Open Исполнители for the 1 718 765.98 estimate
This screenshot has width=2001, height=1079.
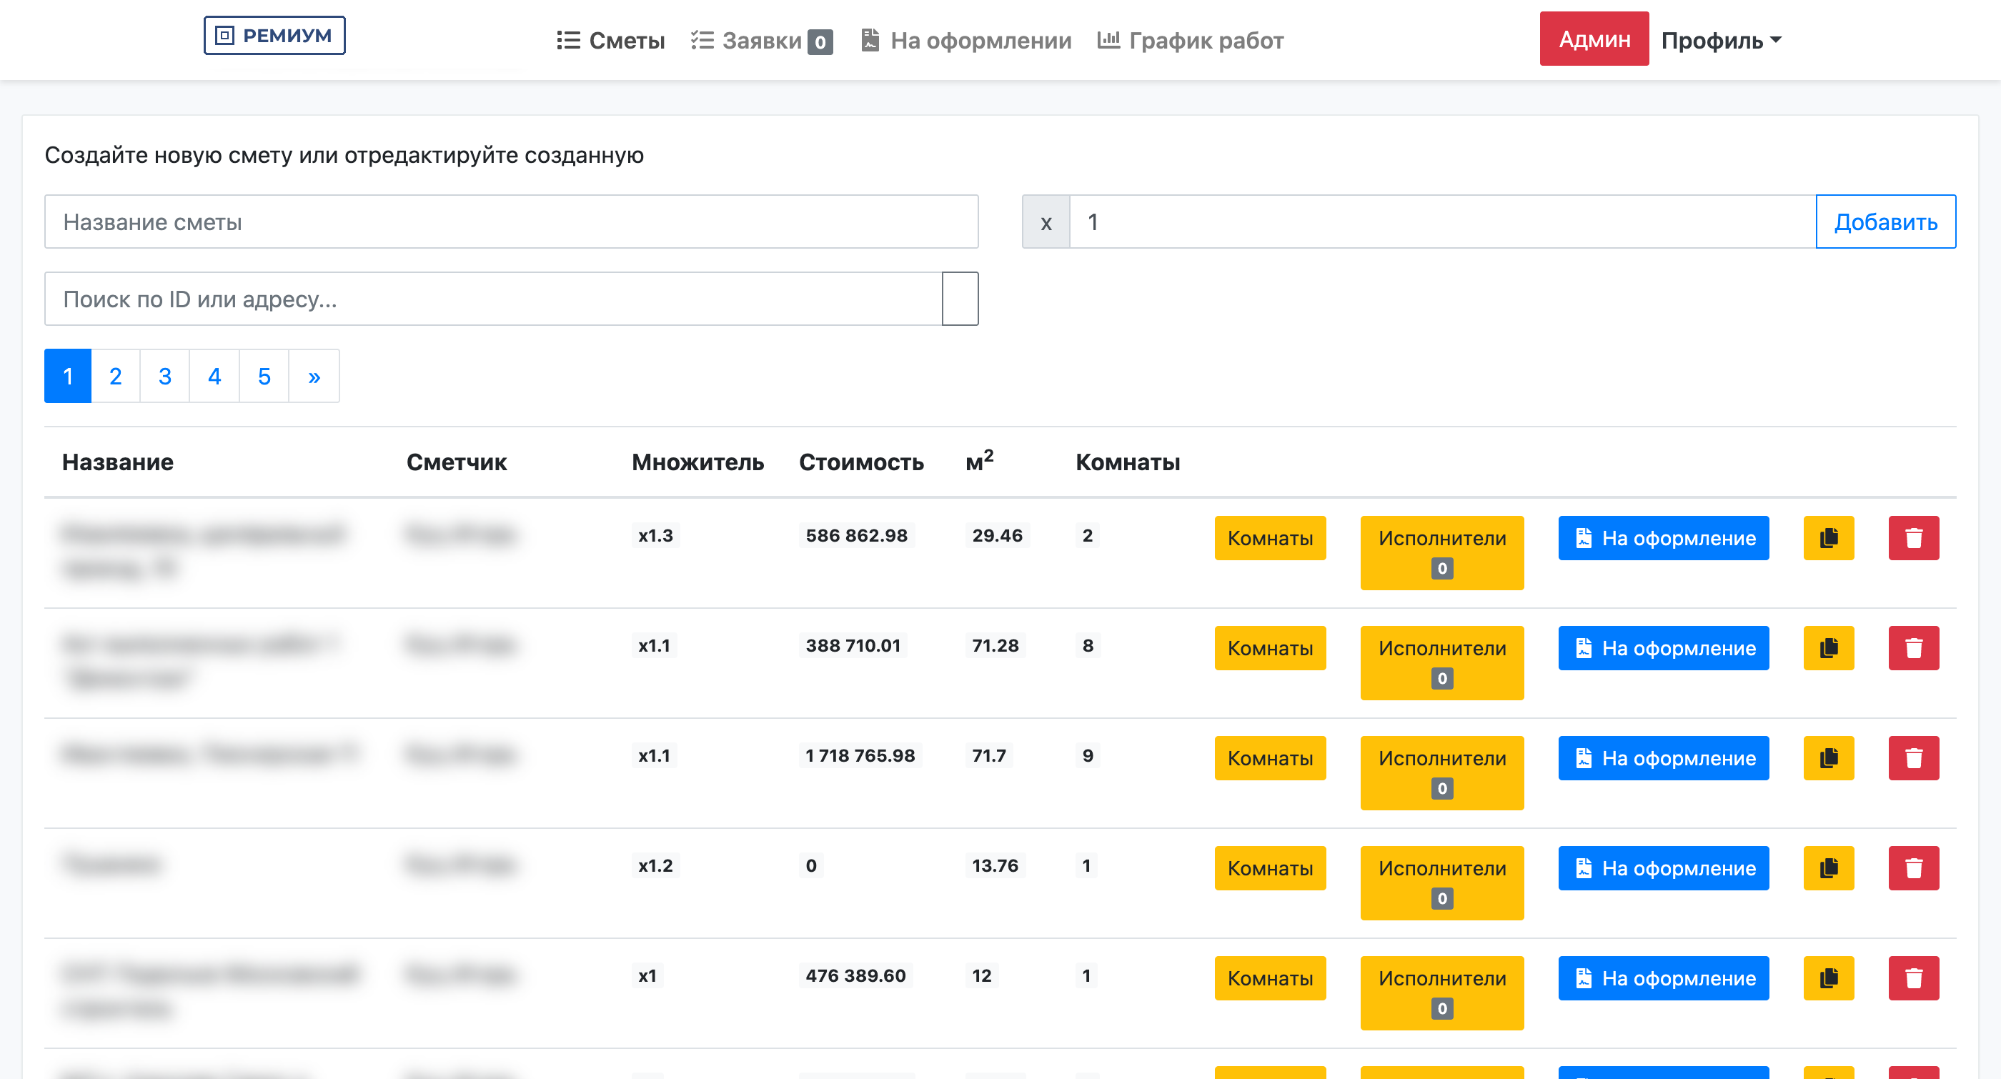(x=1441, y=773)
